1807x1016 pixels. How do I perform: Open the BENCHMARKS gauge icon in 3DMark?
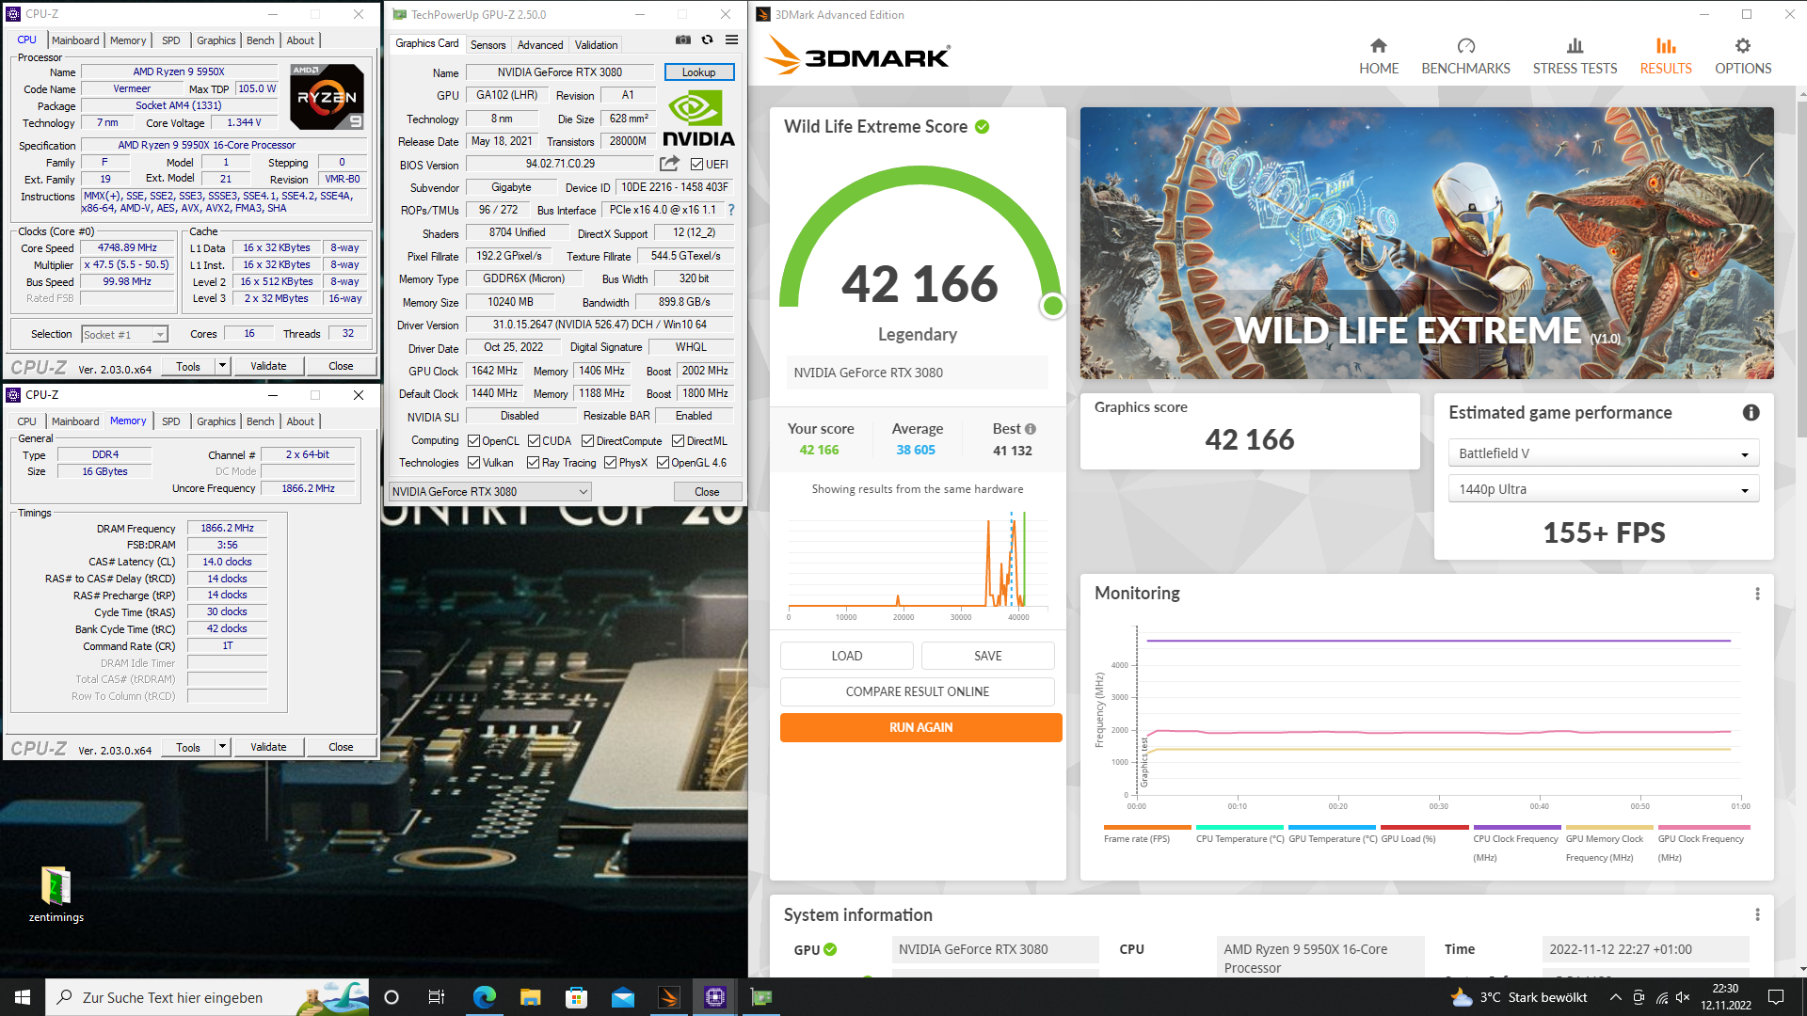[1465, 46]
